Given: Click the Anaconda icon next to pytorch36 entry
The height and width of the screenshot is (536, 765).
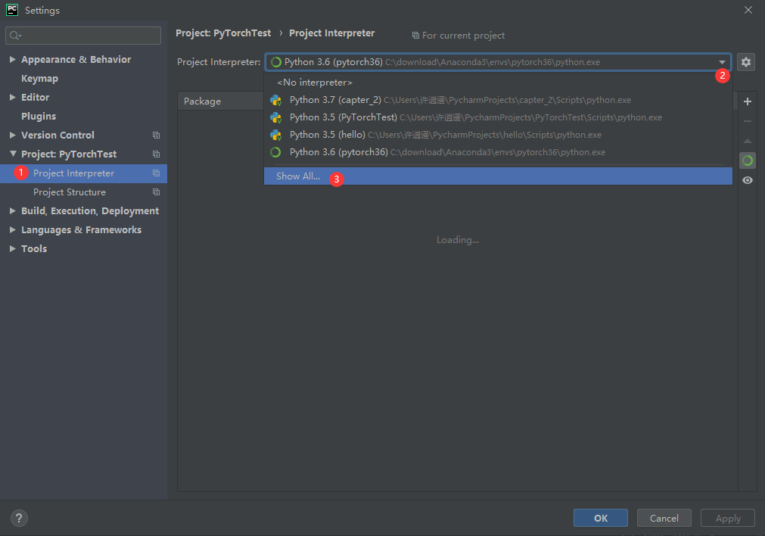Looking at the screenshot, I should (275, 151).
